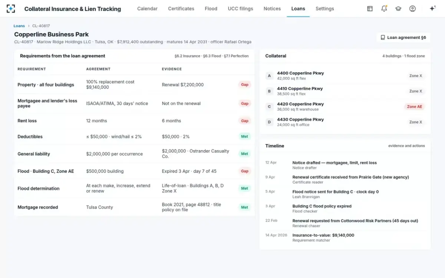
Task: Click 'Flood · Building C, Zone AE' requirement
Action: tap(46, 171)
